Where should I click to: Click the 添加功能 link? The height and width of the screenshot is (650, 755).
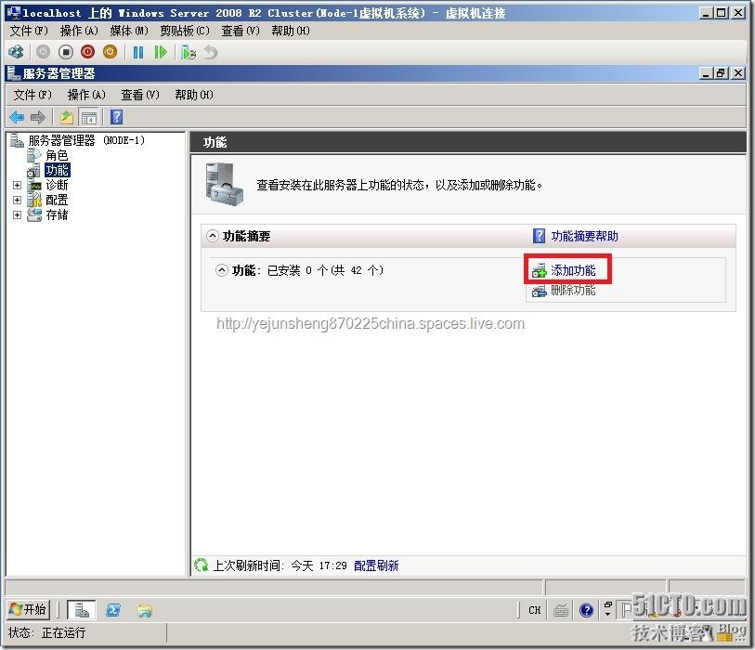[x=574, y=270]
